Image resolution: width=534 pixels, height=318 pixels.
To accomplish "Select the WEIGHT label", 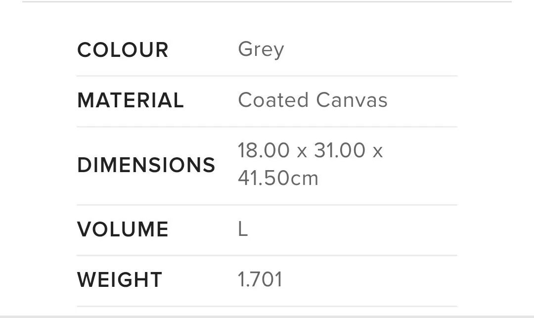I will pos(120,280).
